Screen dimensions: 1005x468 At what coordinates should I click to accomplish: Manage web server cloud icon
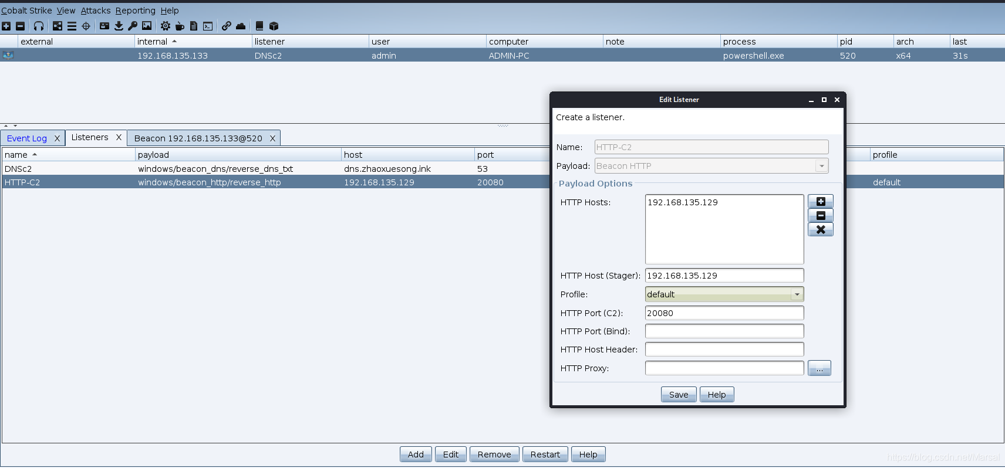click(x=241, y=26)
